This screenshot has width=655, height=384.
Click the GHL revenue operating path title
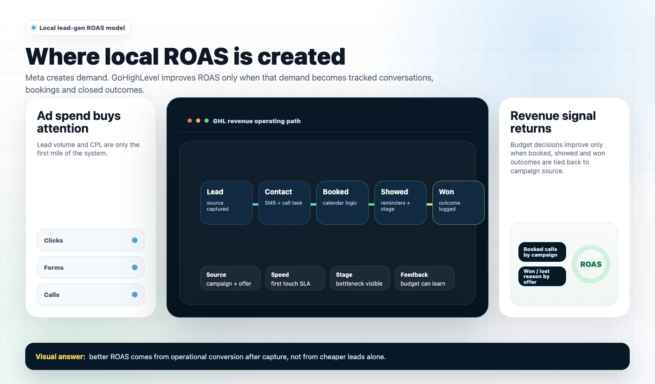click(x=256, y=121)
